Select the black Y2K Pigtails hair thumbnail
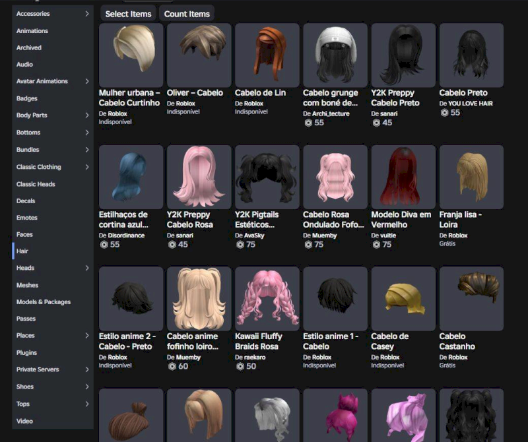The height and width of the screenshot is (442, 528). 267,177
